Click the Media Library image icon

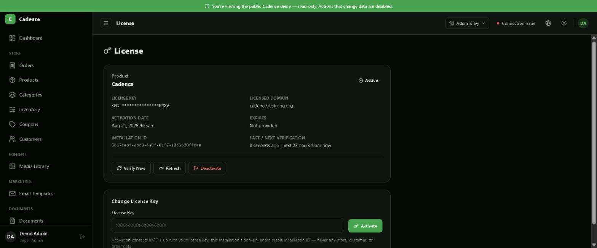point(12,166)
